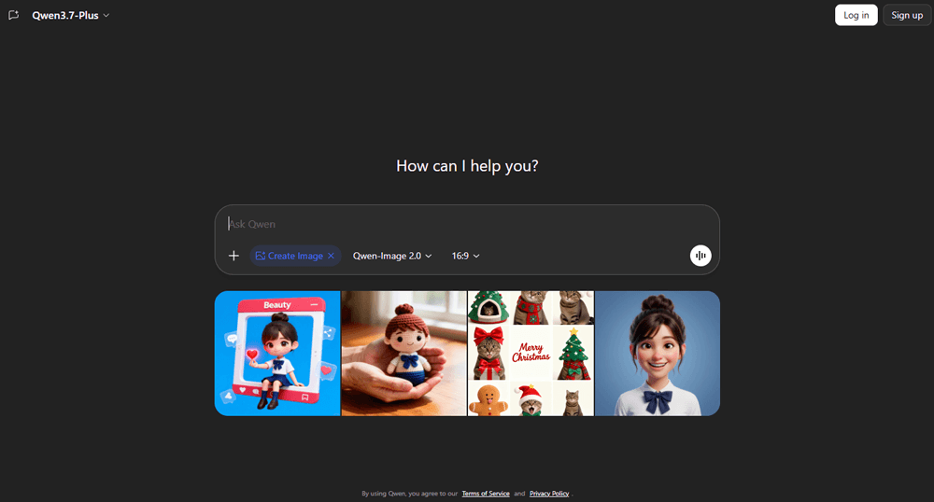This screenshot has width=934, height=502.
Task: Open the Terms of Service link
Action: point(486,494)
